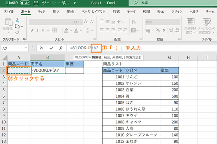Click the Comma Style icon

pyautogui.click(x=164, y=31)
